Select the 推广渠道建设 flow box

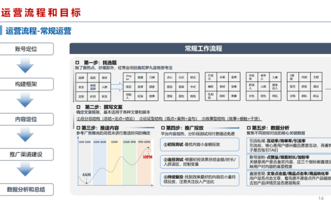coord(26,154)
